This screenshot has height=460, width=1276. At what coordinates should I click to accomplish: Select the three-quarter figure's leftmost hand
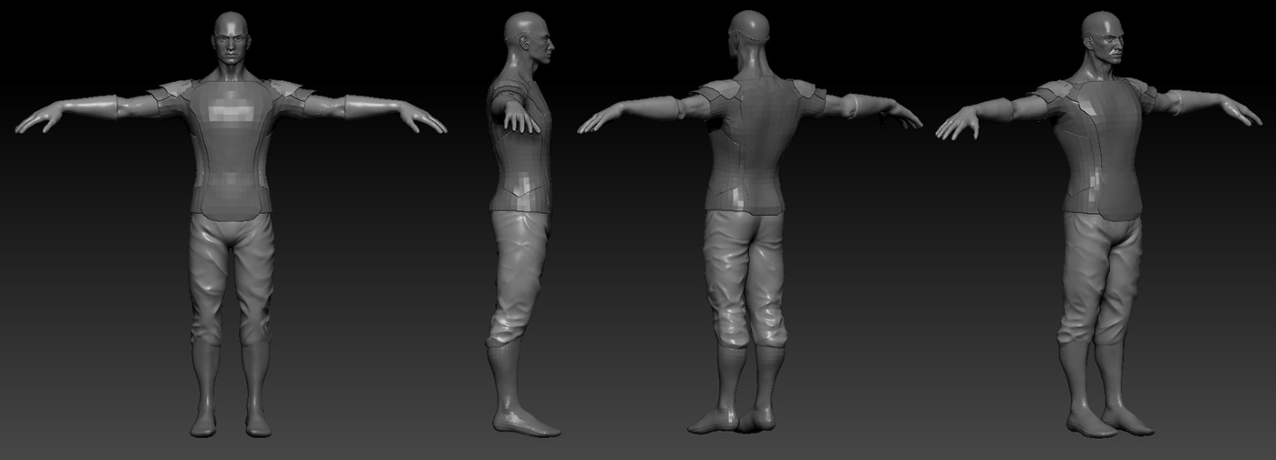tap(959, 123)
